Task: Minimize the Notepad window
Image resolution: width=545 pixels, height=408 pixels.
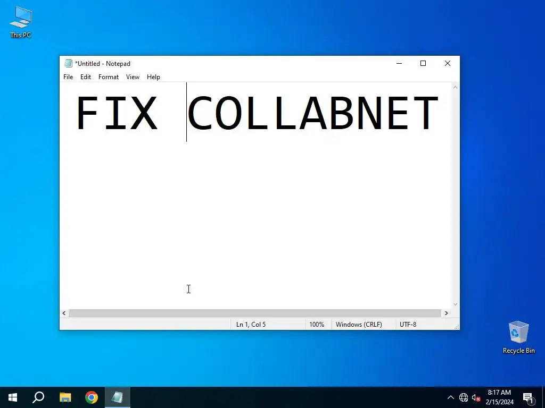Action: click(x=399, y=64)
